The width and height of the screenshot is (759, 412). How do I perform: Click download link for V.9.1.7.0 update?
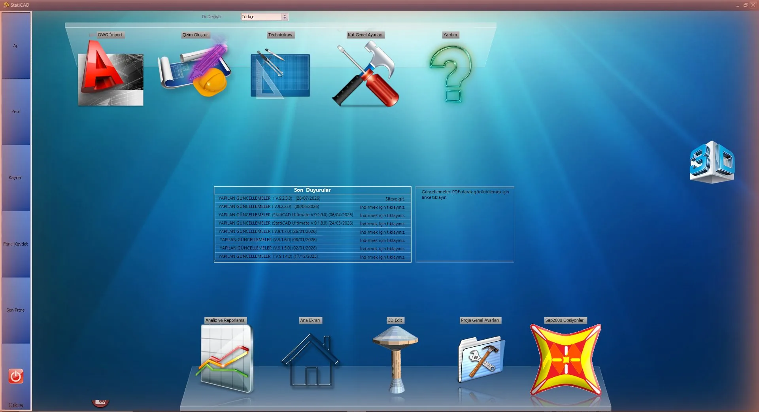pyautogui.click(x=383, y=232)
